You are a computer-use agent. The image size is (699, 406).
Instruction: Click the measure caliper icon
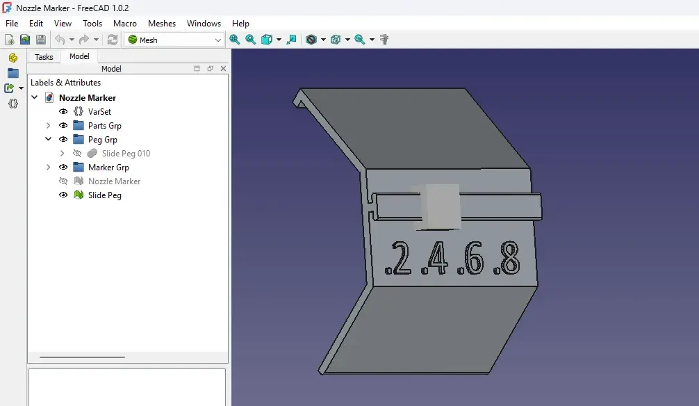pos(384,40)
